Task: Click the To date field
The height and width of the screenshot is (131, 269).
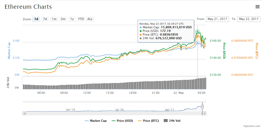Action: [x=249, y=19]
